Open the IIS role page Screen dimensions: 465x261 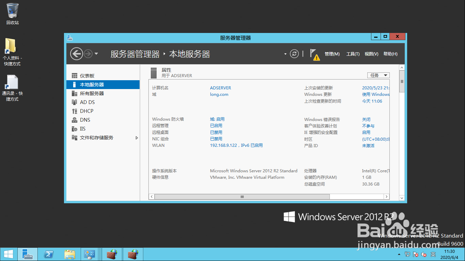[103, 129]
